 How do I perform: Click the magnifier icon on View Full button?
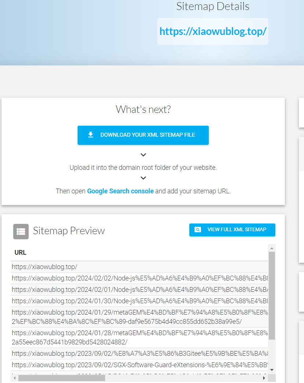coord(198,230)
